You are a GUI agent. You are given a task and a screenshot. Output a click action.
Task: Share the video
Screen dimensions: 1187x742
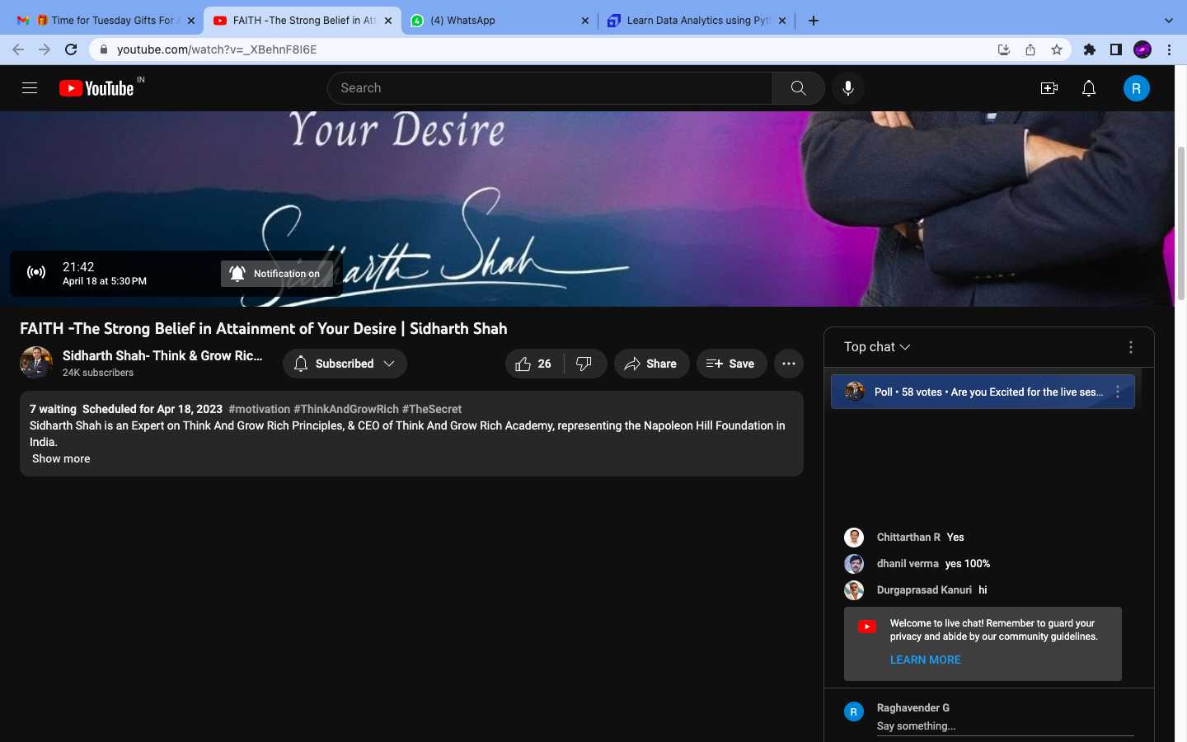coord(651,364)
